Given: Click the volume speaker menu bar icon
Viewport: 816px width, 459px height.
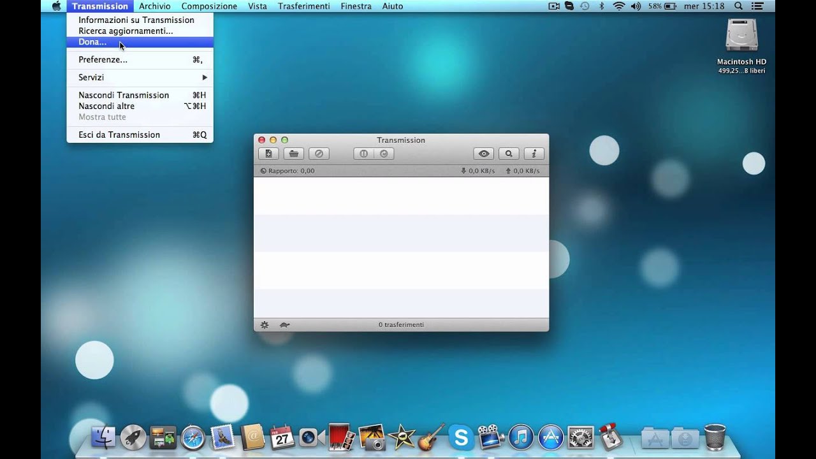Looking at the screenshot, I should click(x=637, y=6).
